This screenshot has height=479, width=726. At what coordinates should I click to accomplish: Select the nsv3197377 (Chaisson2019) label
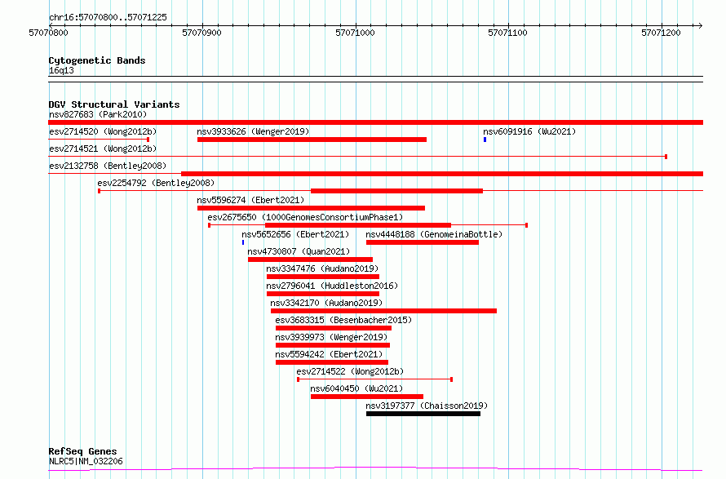click(x=427, y=406)
